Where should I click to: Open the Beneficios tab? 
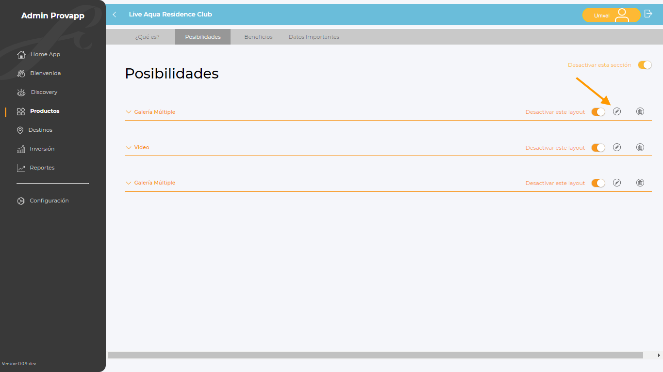click(x=258, y=37)
